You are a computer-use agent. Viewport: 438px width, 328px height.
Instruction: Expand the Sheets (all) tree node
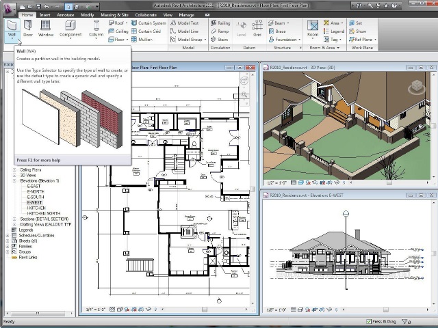(x=8, y=241)
